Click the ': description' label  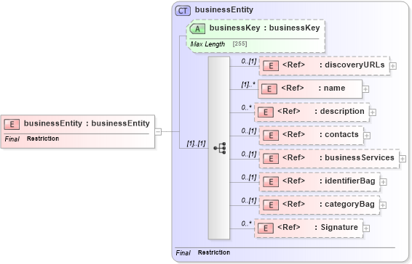(x=339, y=111)
